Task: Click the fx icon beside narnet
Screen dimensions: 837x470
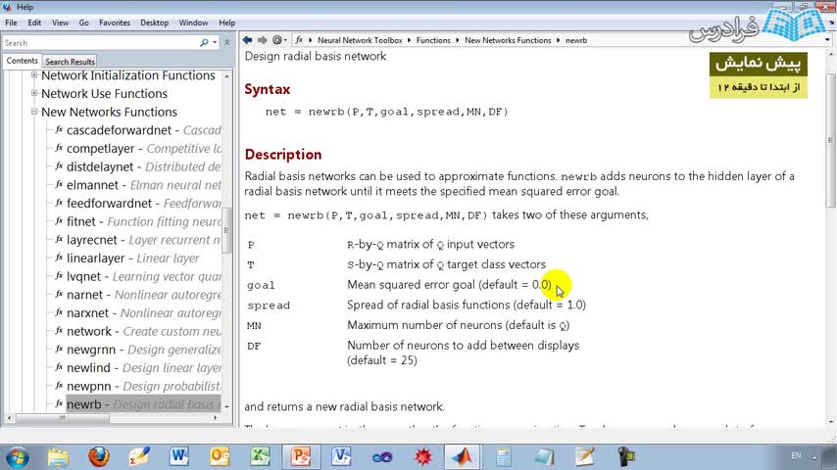Action: coord(59,294)
